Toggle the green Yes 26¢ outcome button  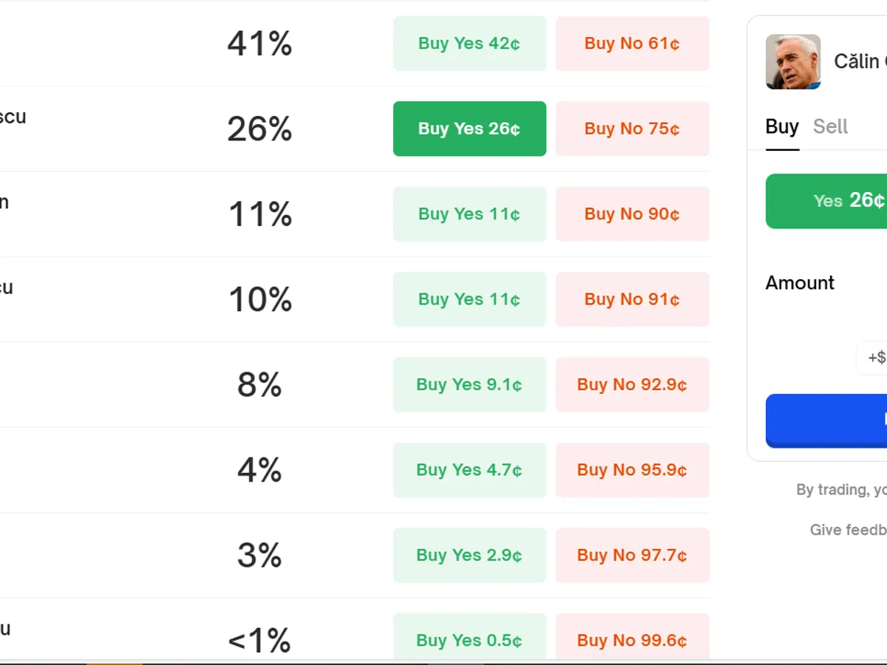point(835,201)
